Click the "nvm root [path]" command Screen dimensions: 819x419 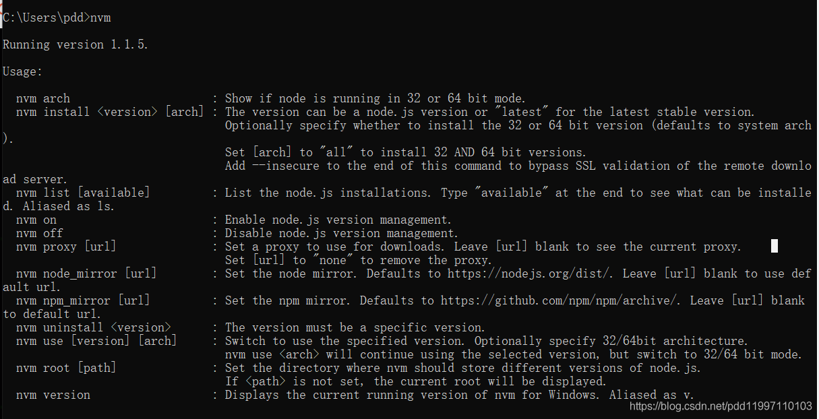pyautogui.click(x=66, y=368)
